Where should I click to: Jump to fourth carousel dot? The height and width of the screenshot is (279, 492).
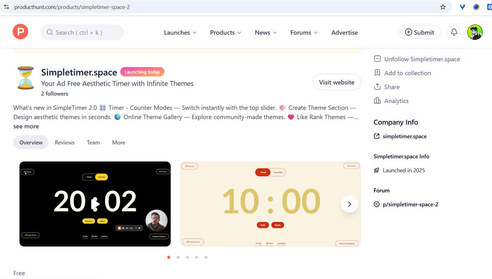[x=196, y=257]
